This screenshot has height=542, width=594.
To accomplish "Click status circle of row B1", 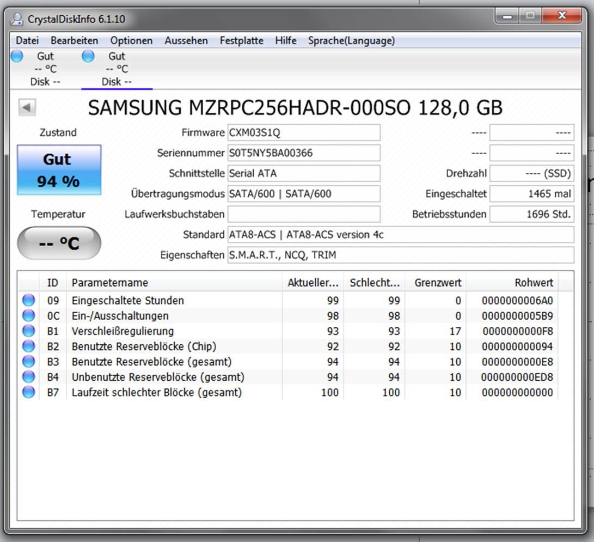I will coord(28,331).
